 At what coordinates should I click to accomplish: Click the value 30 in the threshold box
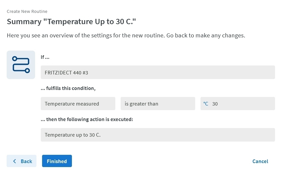point(215,104)
